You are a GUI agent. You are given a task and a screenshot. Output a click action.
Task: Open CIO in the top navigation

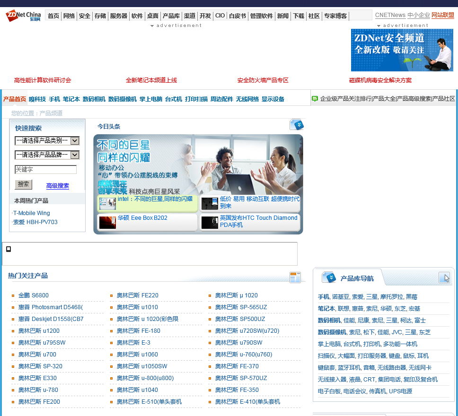coord(220,16)
